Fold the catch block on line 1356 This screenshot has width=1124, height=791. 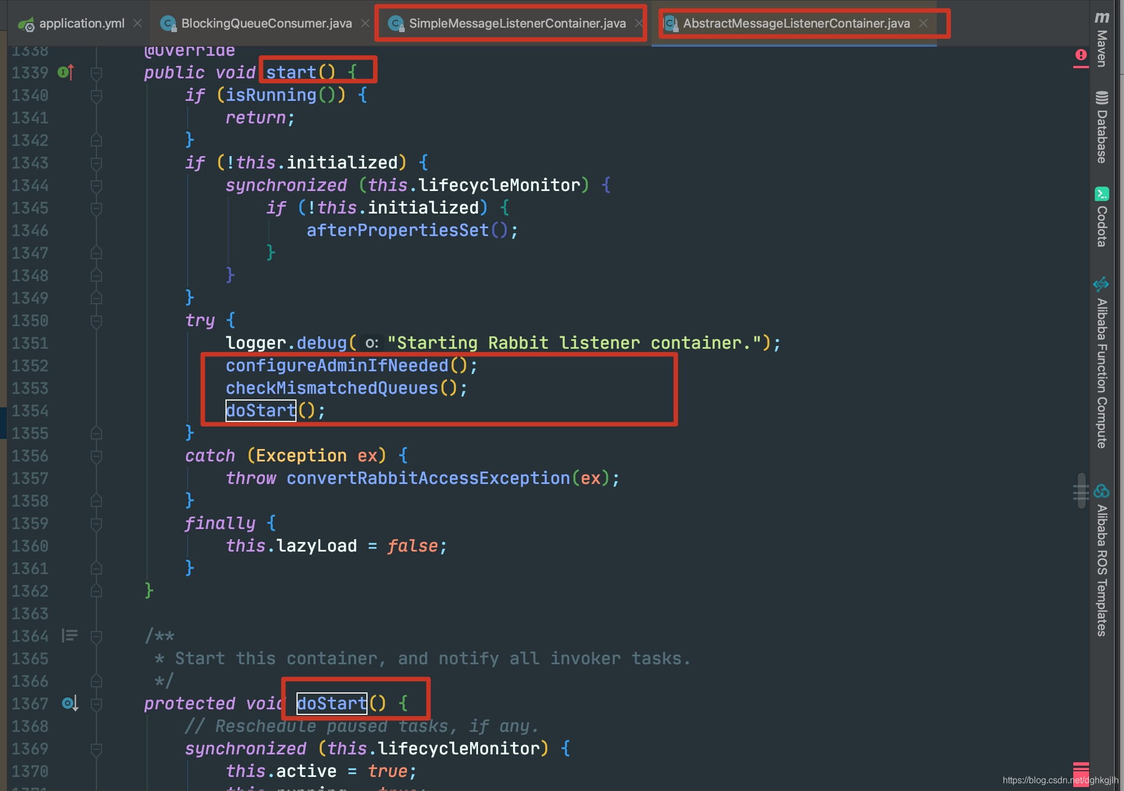click(96, 456)
